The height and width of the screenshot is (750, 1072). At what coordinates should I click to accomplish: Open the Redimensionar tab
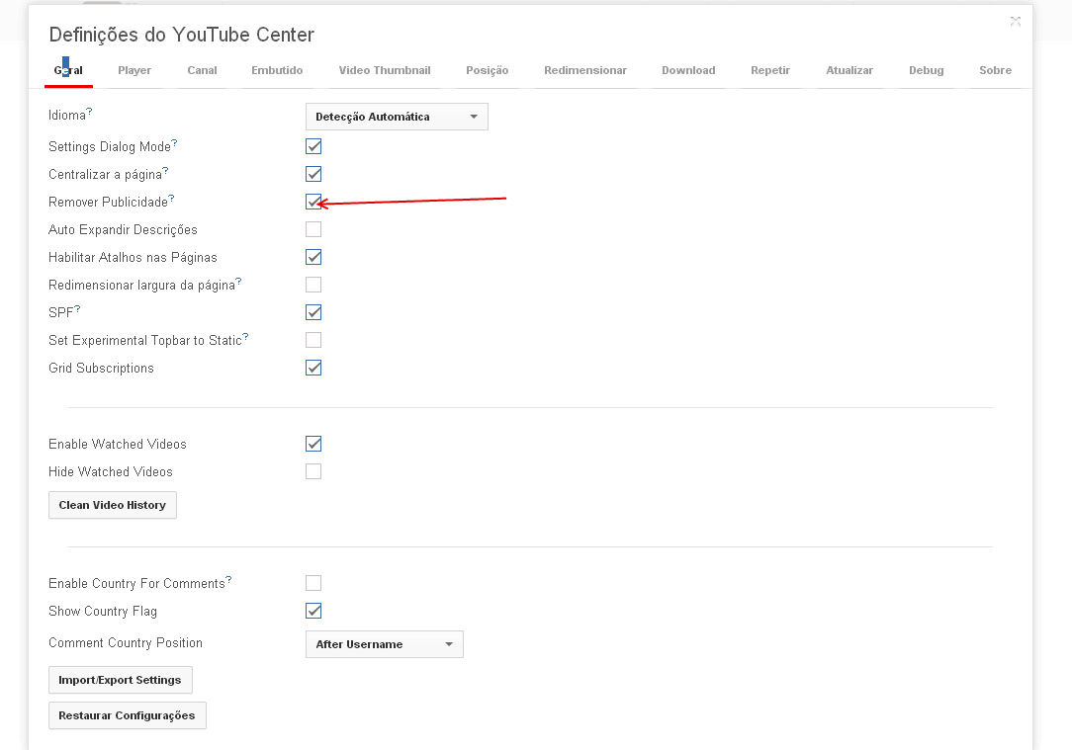[x=585, y=70]
